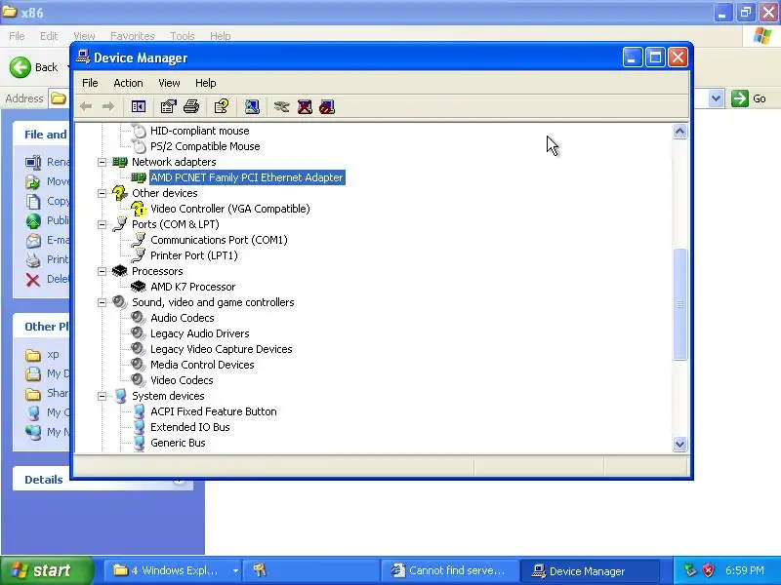Image resolution: width=781 pixels, height=585 pixels.
Task: Click the Go button in Explorer
Action: click(749, 98)
